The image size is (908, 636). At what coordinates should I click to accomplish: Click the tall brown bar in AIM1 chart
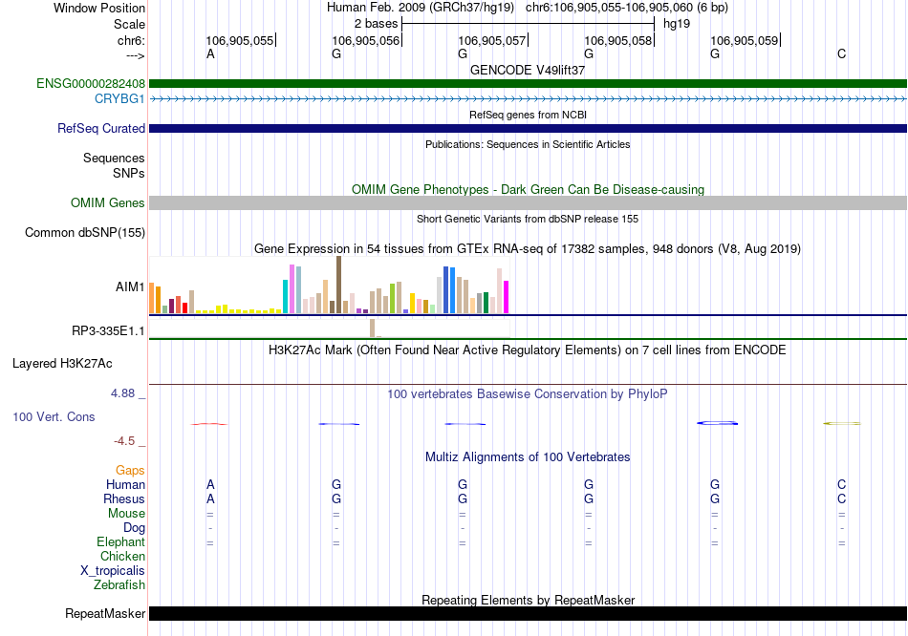(x=338, y=285)
